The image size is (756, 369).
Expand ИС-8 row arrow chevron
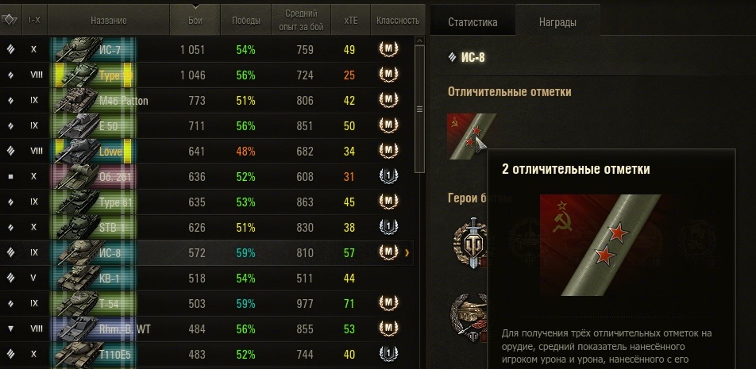(x=407, y=253)
